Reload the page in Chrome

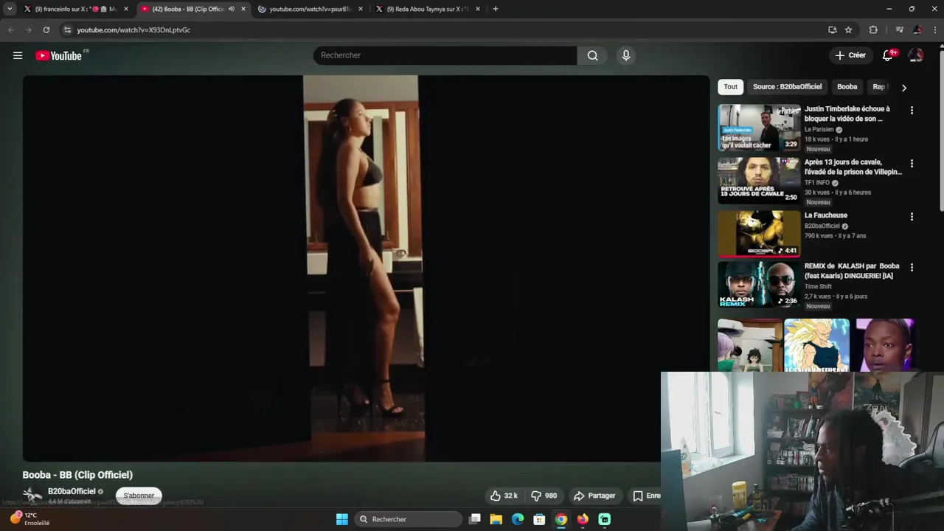(x=46, y=29)
